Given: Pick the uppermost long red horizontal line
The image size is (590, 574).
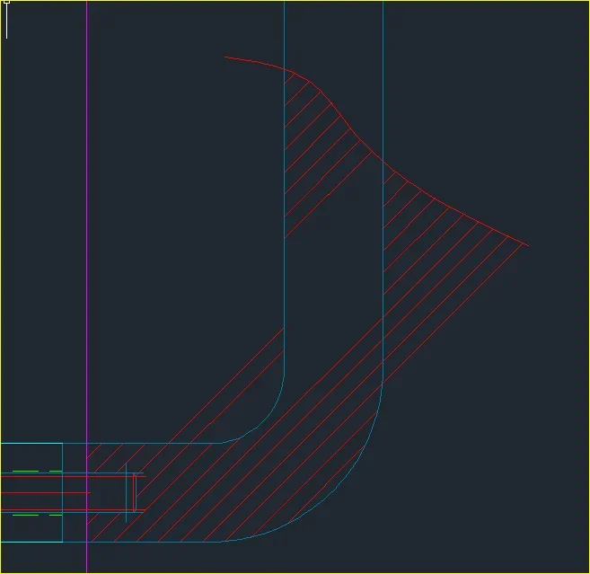Looking at the screenshot, I should pos(74,476).
